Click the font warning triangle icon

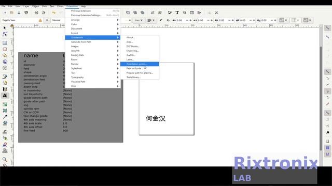[x=40, y=20]
